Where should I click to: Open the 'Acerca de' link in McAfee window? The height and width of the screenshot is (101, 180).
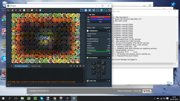pos(137,91)
